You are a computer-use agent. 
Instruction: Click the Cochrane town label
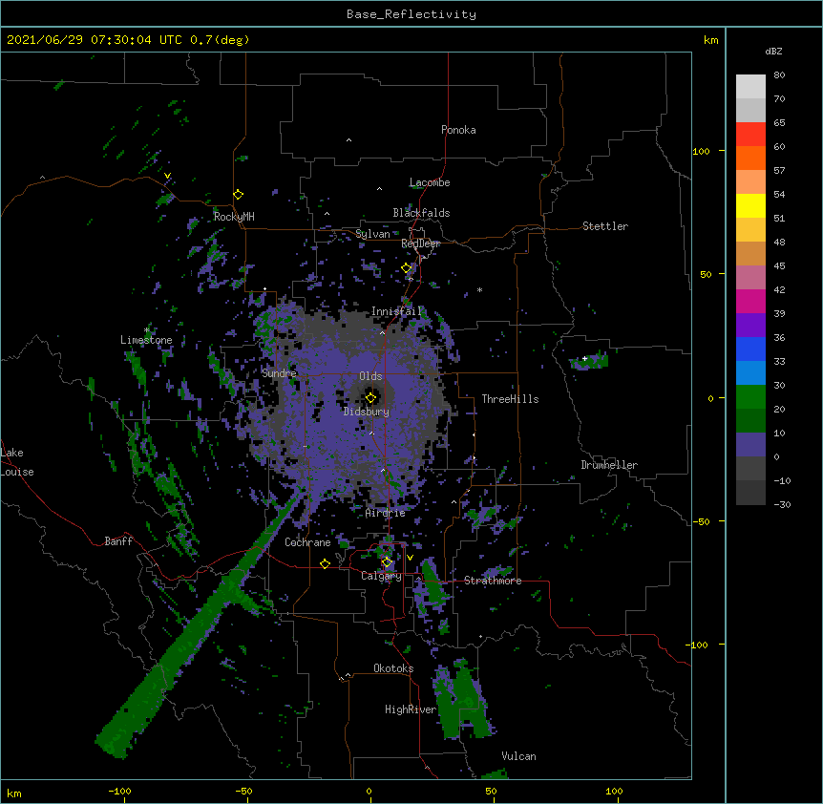coord(307,542)
